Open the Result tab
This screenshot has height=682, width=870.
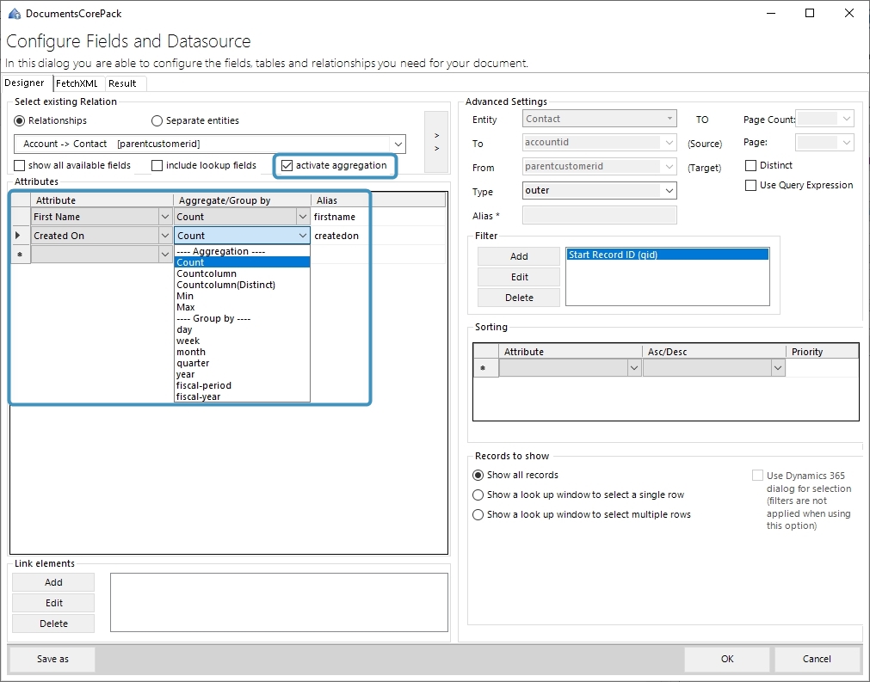point(123,83)
